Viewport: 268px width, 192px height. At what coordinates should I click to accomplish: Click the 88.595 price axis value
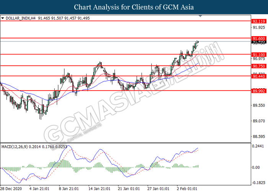coord(259,137)
